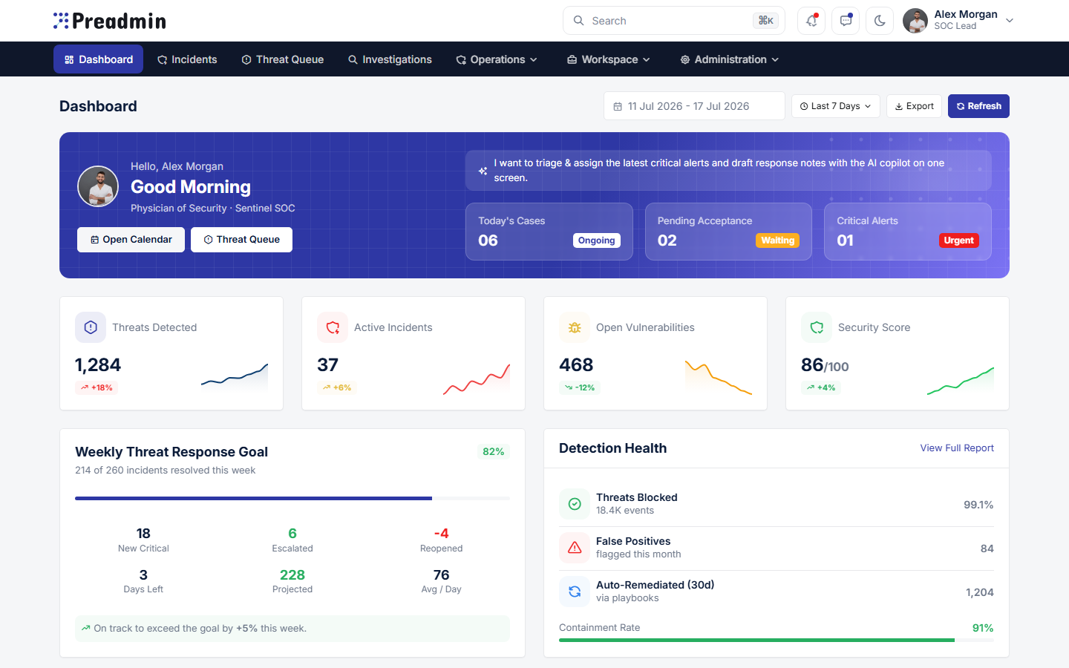Click the Threats Detected shield icon
The height and width of the screenshot is (668, 1069).
point(91,327)
